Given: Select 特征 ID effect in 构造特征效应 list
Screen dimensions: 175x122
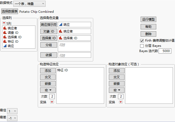Looking at the screenshot, I should tap(63, 70).
